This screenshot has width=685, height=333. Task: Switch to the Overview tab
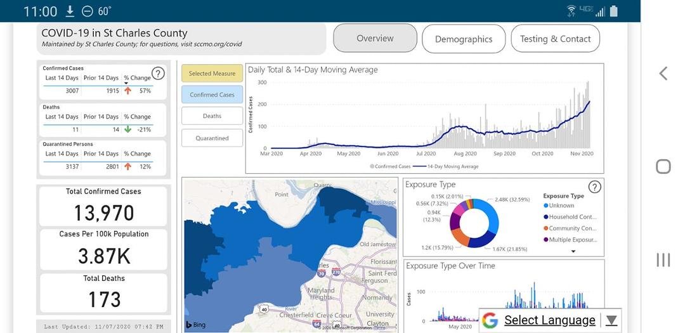375,38
